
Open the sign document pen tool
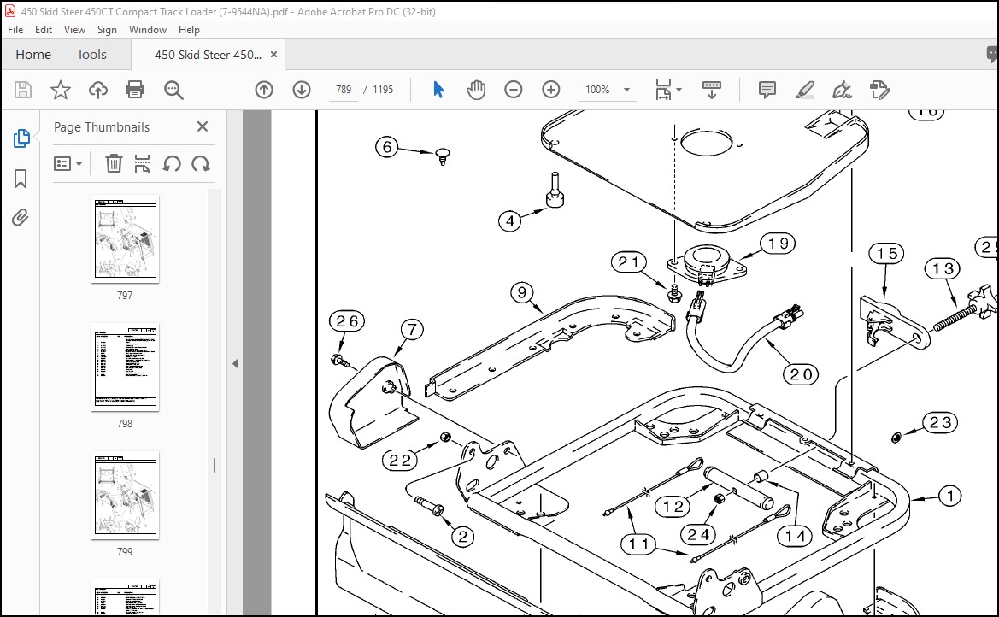pyautogui.click(x=842, y=90)
